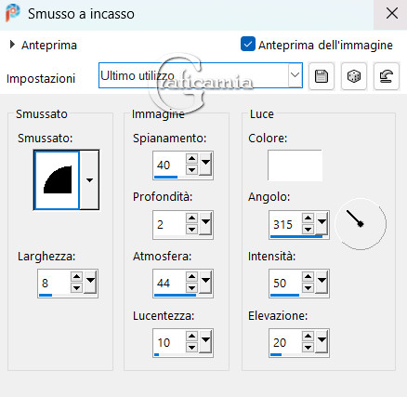
Task: Increase the Larghezza value with its up arrow
Action: coord(76,277)
